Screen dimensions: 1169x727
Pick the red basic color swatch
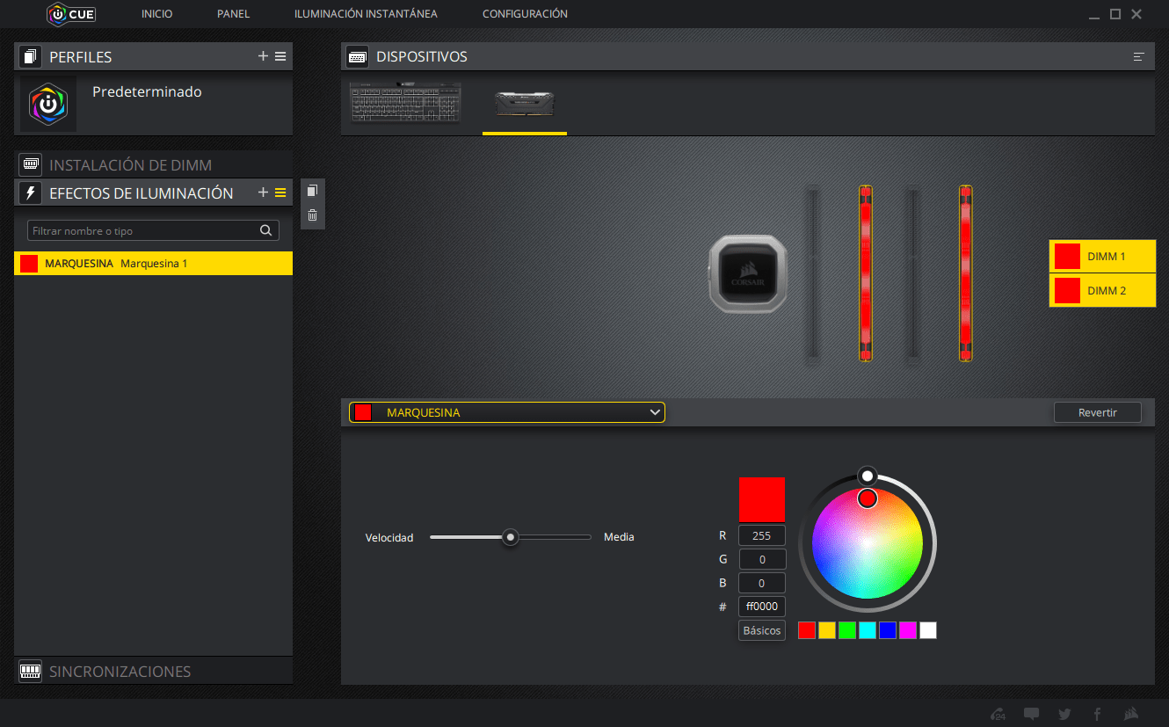806,630
